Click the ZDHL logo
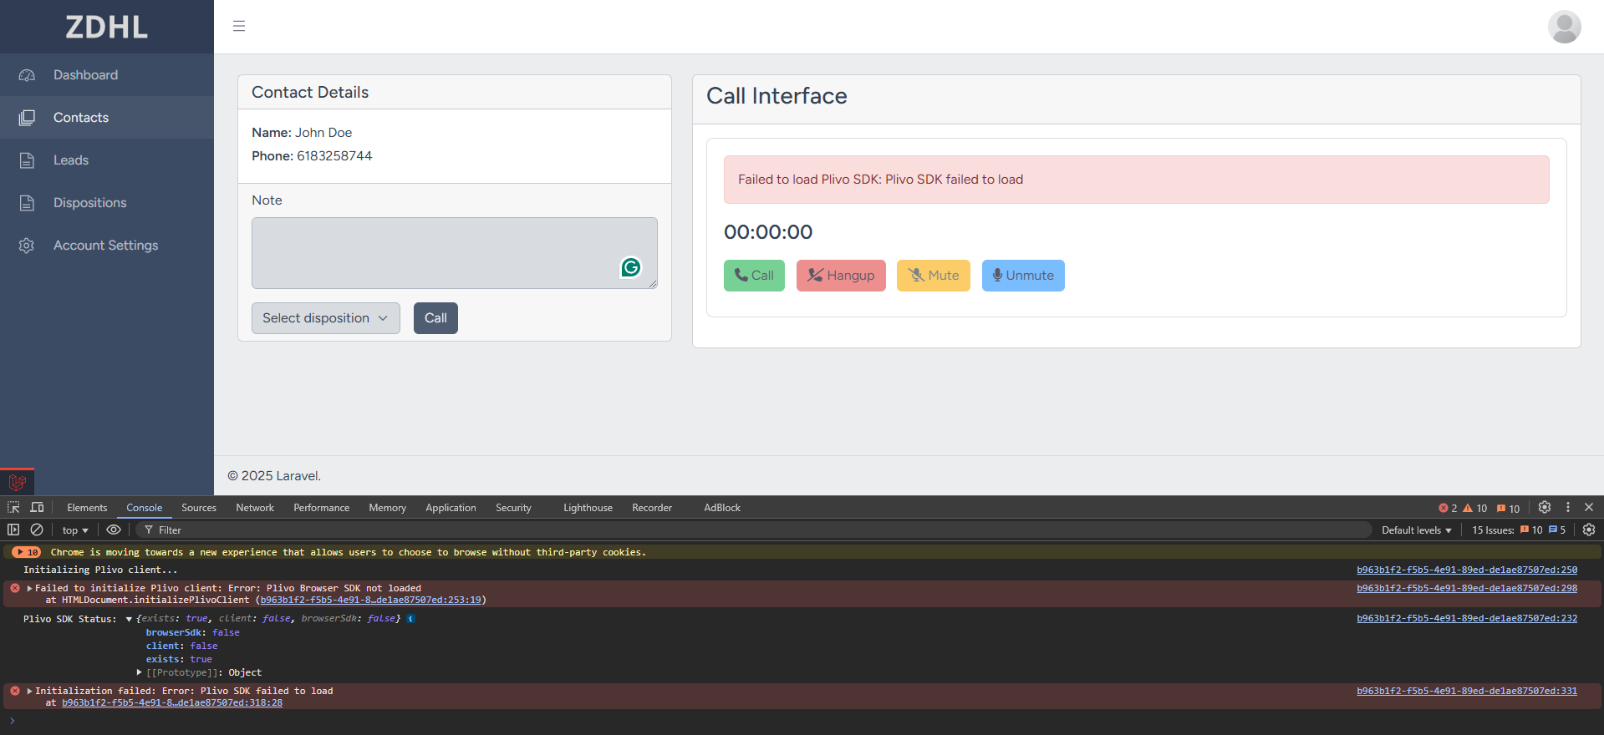This screenshot has width=1604, height=735. coord(107,27)
